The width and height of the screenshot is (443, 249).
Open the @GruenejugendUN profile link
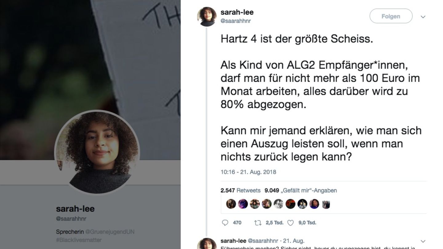click(x=110, y=232)
